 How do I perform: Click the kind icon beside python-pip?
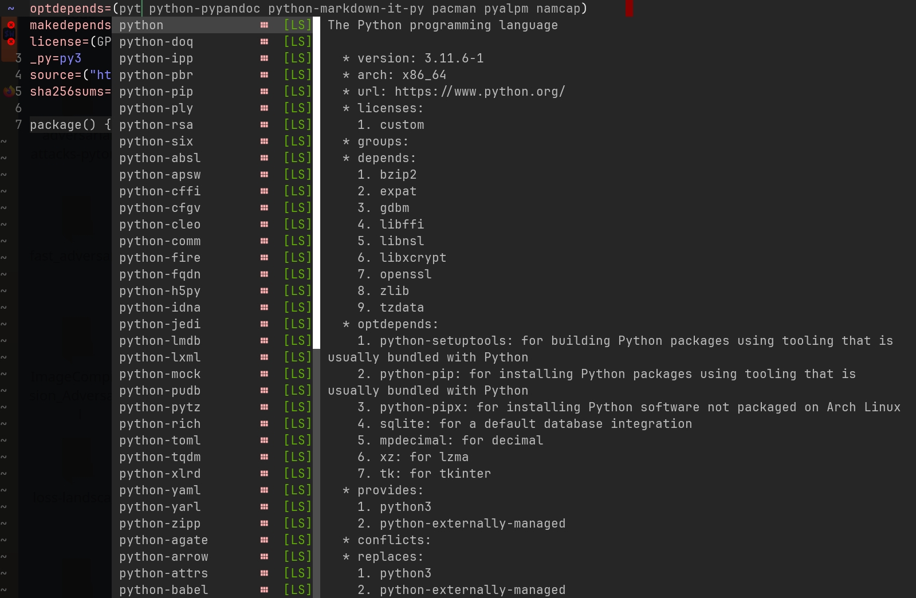coord(264,92)
